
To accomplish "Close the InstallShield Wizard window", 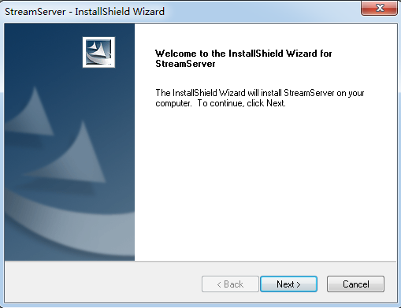I will coord(380,8).
